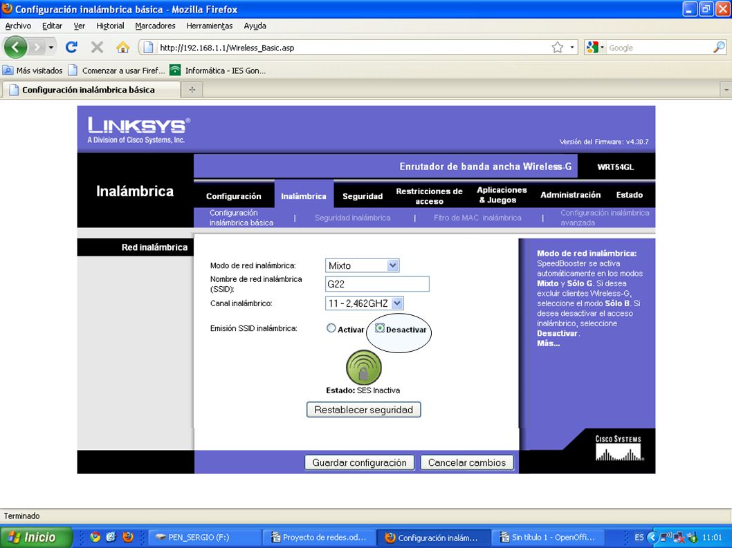This screenshot has width=732, height=548.
Task: Go back with Firefox back arrow
Action: [x=15, y=47]
